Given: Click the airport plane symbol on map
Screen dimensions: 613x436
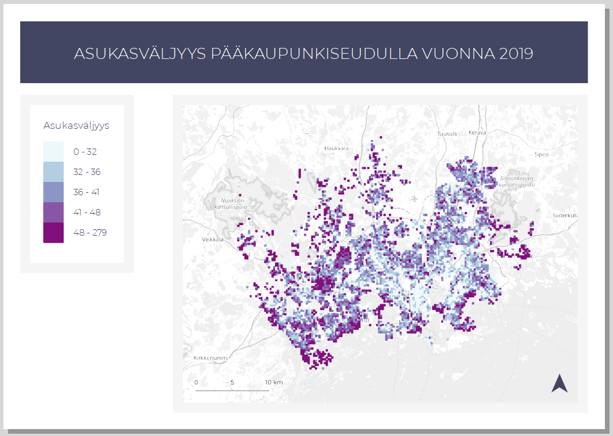Looking at the screenshot, I should pos(414,199).
